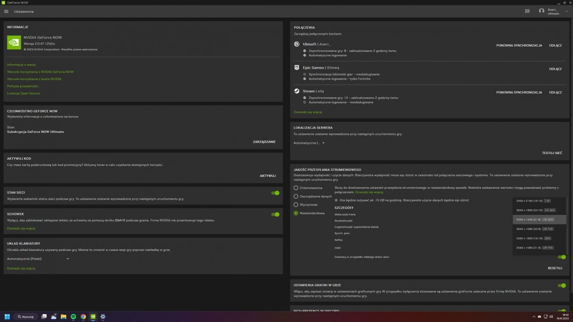Screen dimensions: 573x322
Task: Open the Informacje o wersji link
Action: tap(21, 65)
